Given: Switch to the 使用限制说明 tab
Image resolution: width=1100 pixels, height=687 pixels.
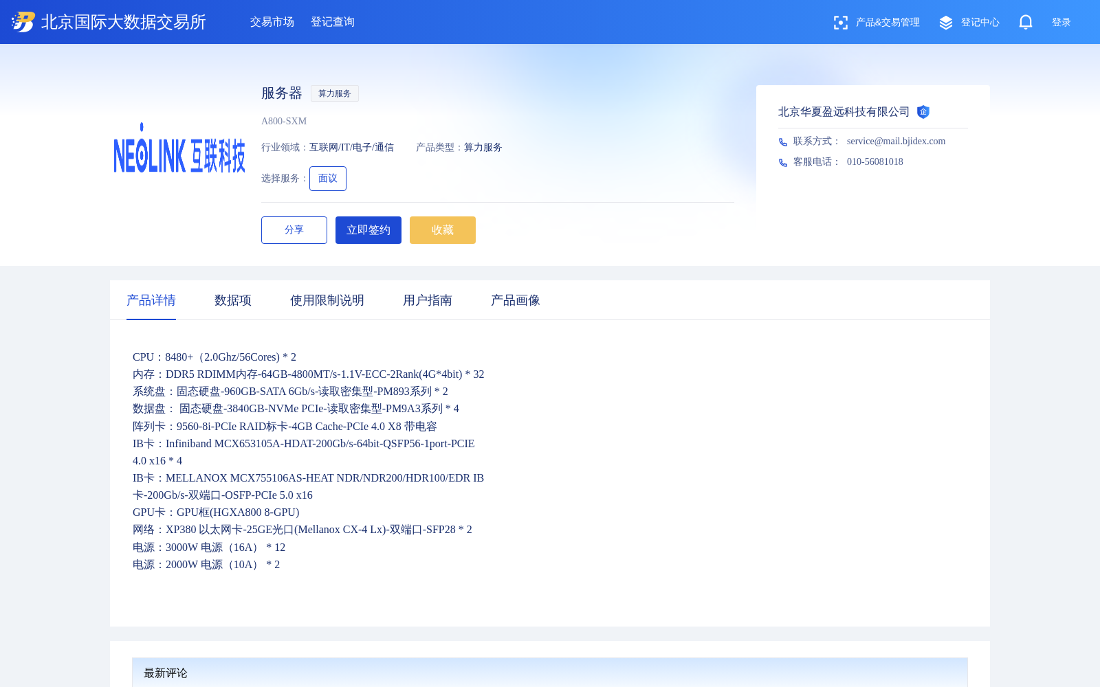Looking at the screenshot, I should pos(327,300).
